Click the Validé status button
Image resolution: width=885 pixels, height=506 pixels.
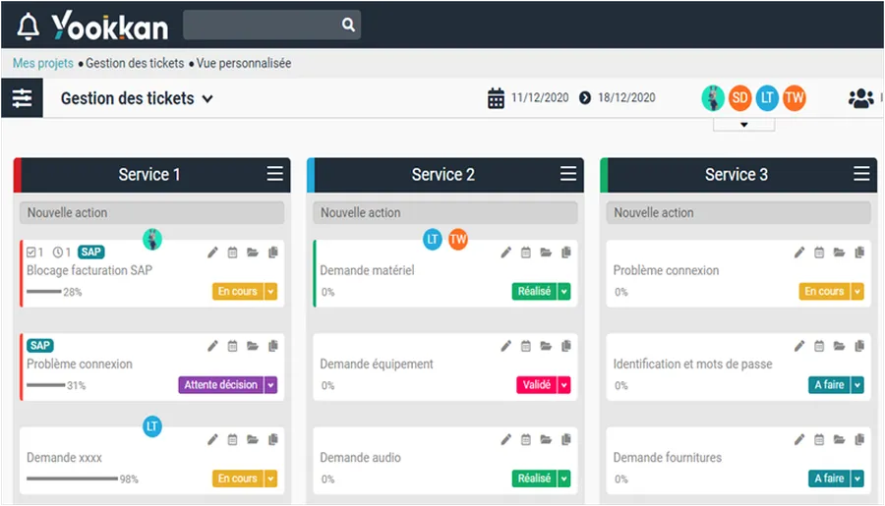point(536,385)
